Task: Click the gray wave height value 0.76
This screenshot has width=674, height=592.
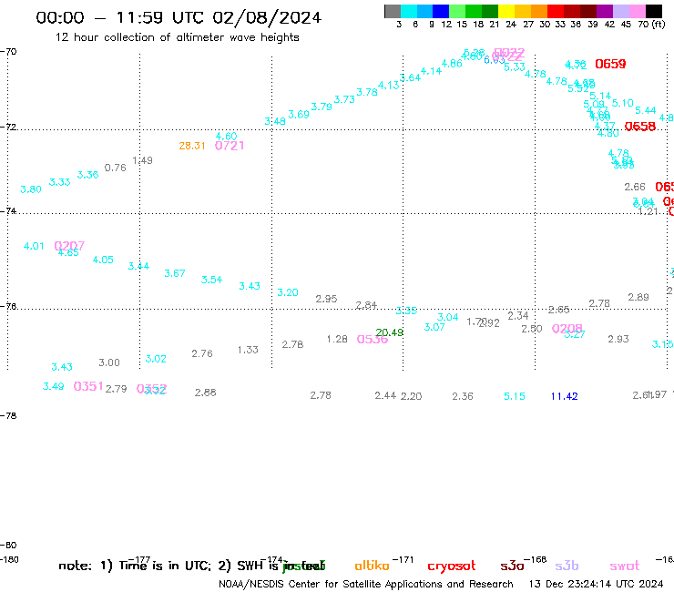Action: pyautogui.click(x=115, y=168)
